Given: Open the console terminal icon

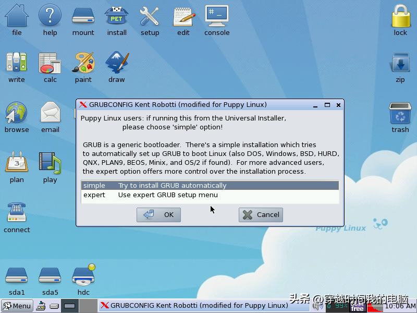Looking at the screenshot, I should (217, 16).
